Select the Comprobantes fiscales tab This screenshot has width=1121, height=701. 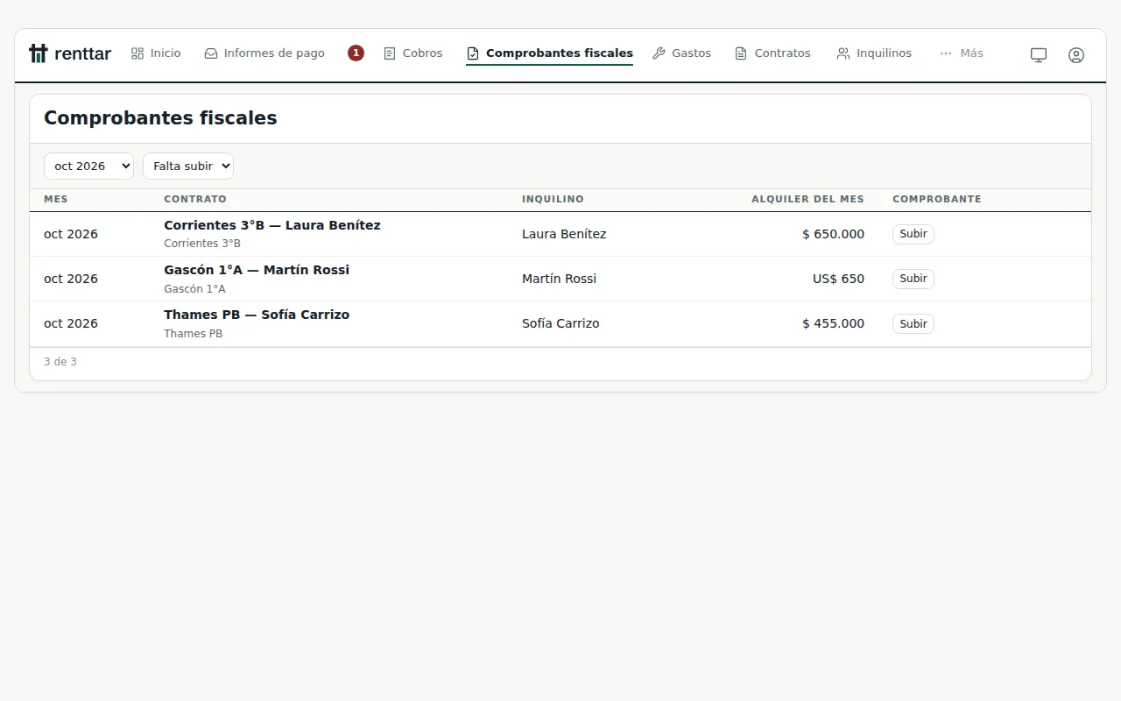[x=550, y=53]
